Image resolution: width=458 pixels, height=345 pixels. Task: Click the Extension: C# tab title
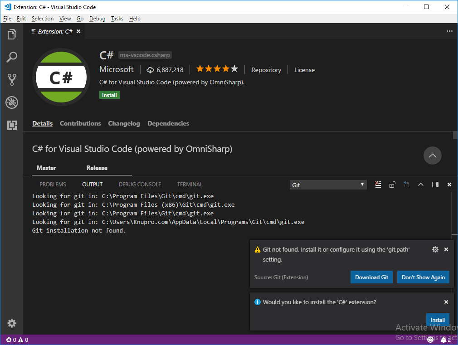click(55, 31)
